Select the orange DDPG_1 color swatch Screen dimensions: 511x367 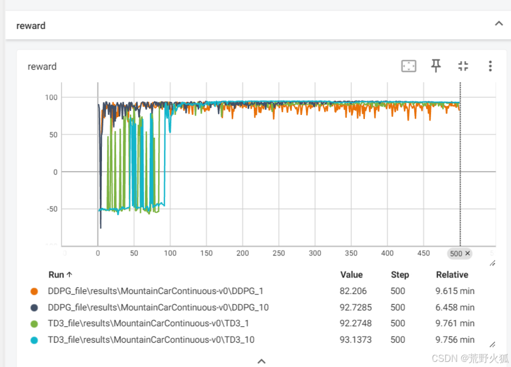(34, 291)
